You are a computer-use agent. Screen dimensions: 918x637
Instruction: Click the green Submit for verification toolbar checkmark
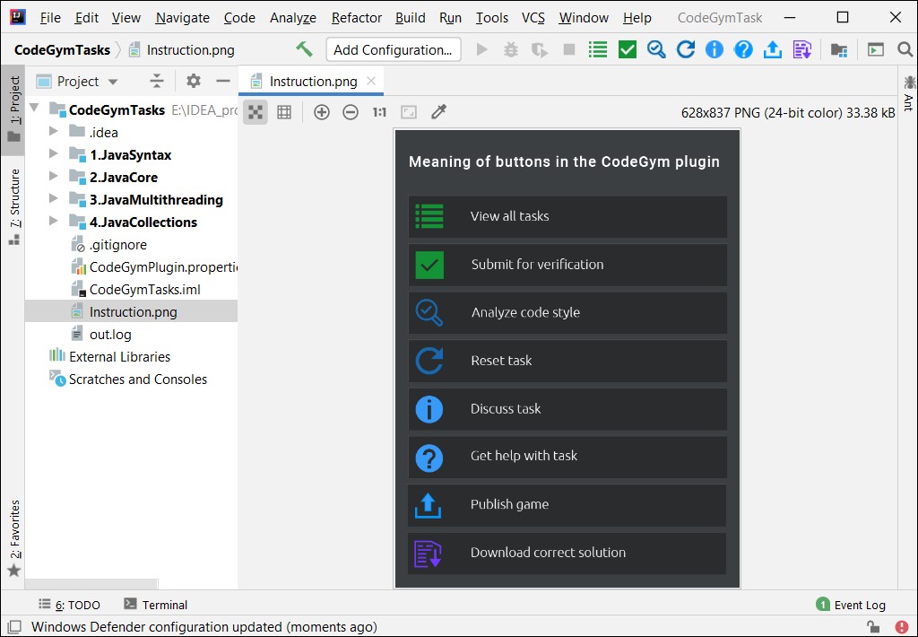tap(627, 49)
